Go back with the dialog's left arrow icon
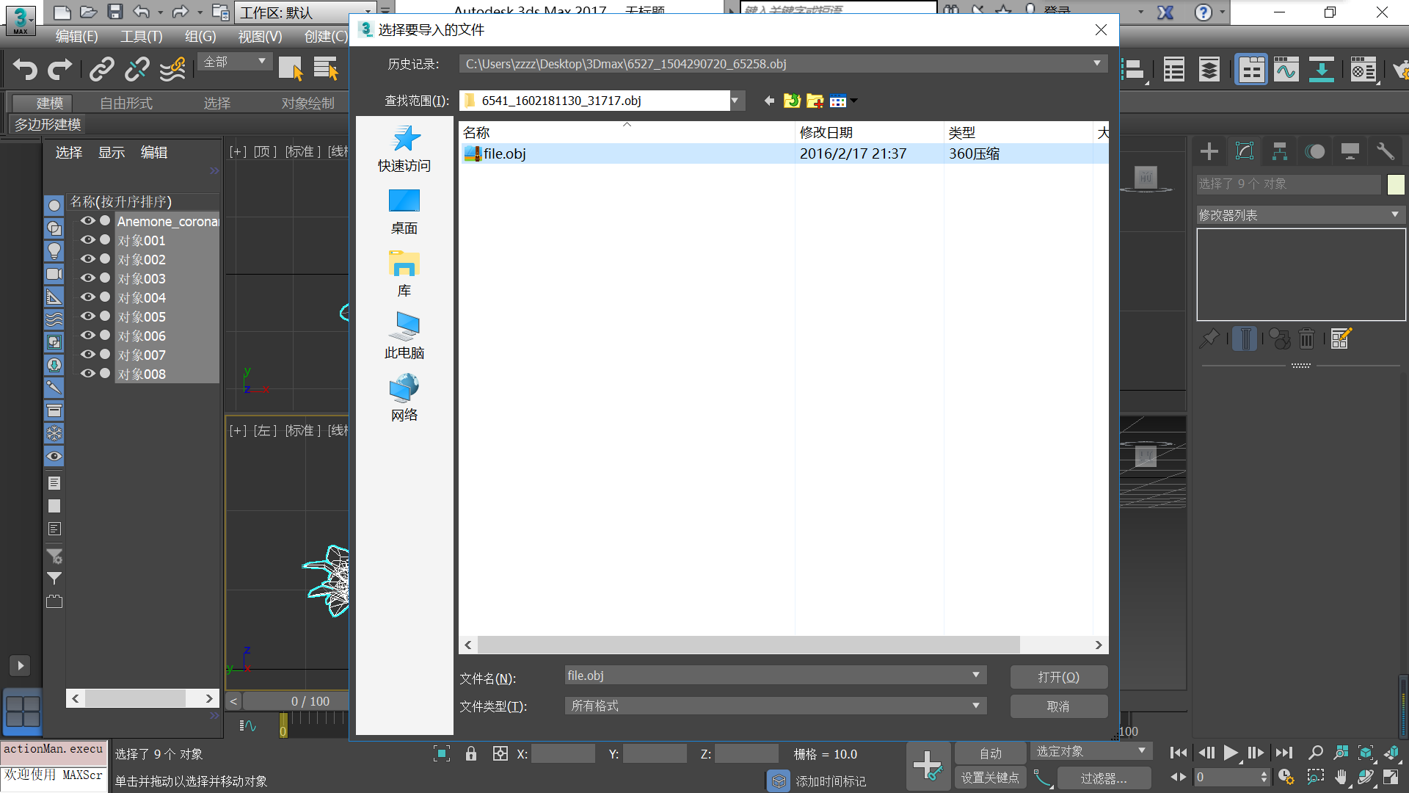 768,101
